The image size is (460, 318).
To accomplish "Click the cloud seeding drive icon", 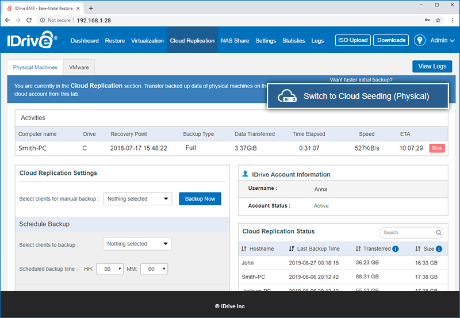I will pyautogui.click(x=287, y=96).
